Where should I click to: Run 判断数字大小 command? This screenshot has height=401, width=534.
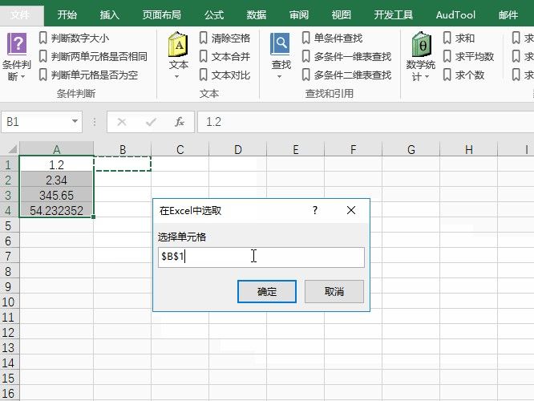tap(74, 38)
